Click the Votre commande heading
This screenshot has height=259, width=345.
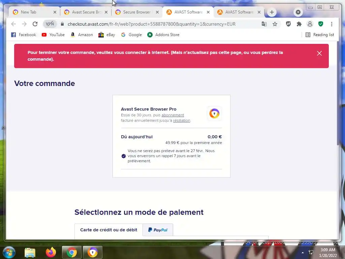pyautogui.click(x=44, y=84)
